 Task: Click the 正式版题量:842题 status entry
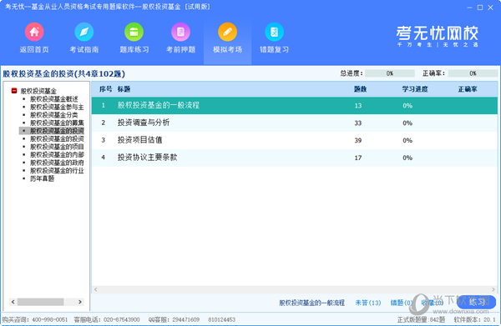pos(421,319)
